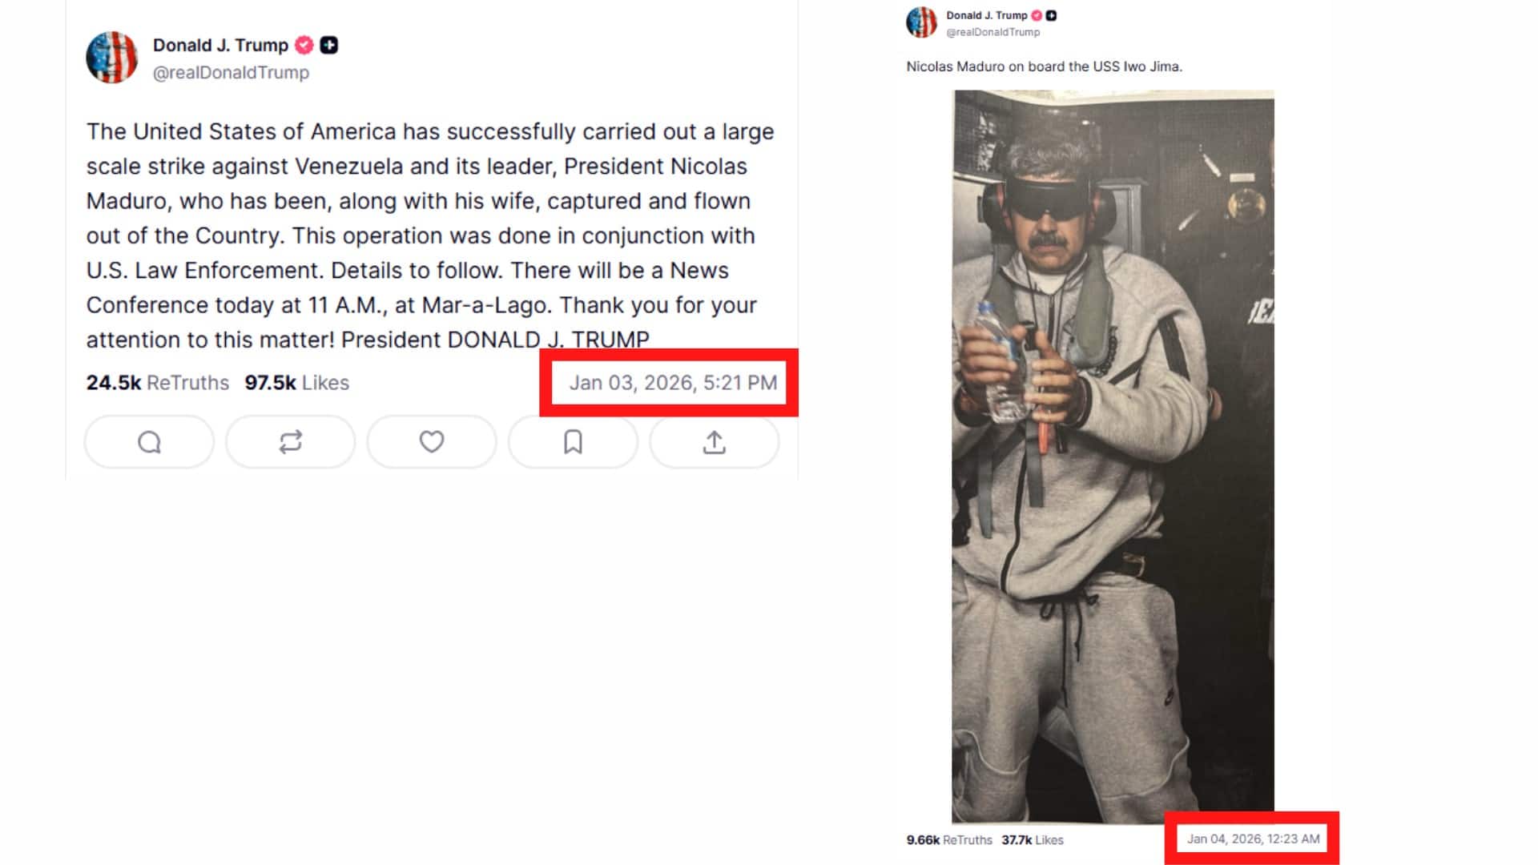This screenshot has height=865, width=1538.
Task: Click the reply speech bubble icon
Action: (x=149, y=442)
